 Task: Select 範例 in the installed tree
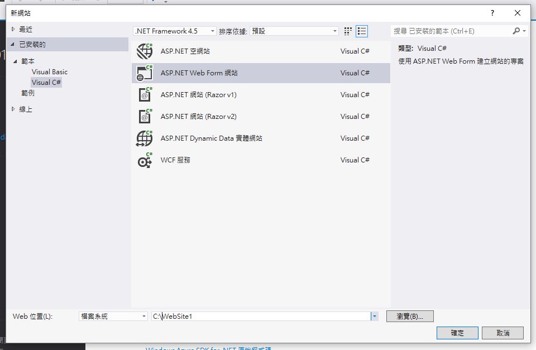click(x=28, y=93)
